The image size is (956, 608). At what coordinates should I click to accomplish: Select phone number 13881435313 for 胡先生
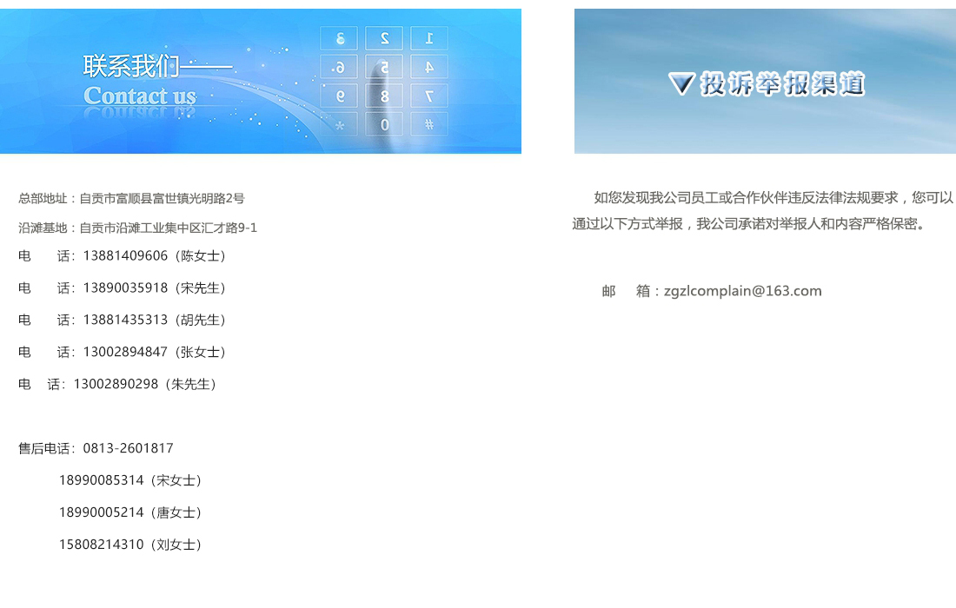click(x=125, y=321)
